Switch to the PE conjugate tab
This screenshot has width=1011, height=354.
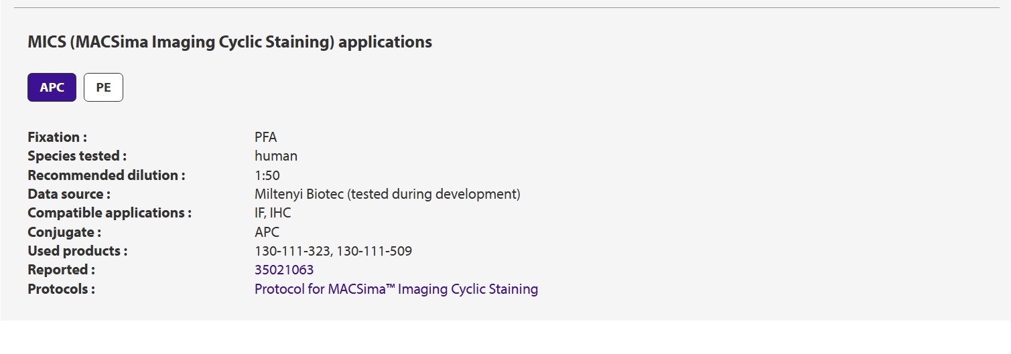tap(103, 88)
